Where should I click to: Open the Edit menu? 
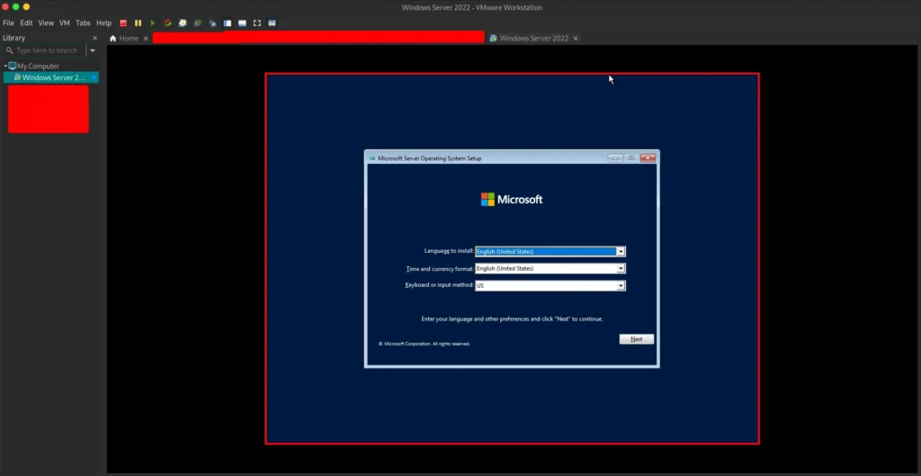tap(26, 22)
